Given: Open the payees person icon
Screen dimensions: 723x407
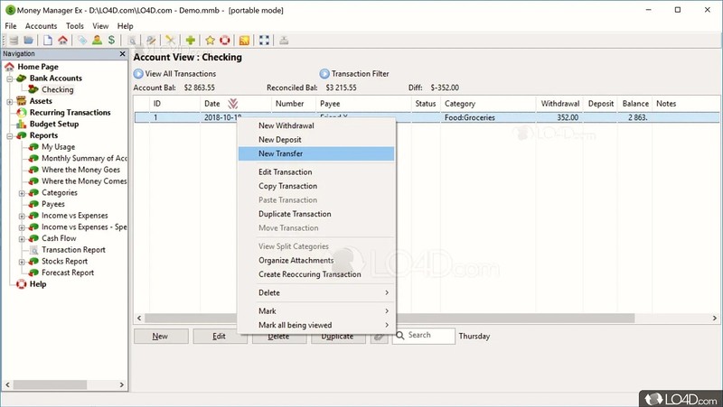Looking at the screenshot, I should pyautogui.click(x=97, y=41).
